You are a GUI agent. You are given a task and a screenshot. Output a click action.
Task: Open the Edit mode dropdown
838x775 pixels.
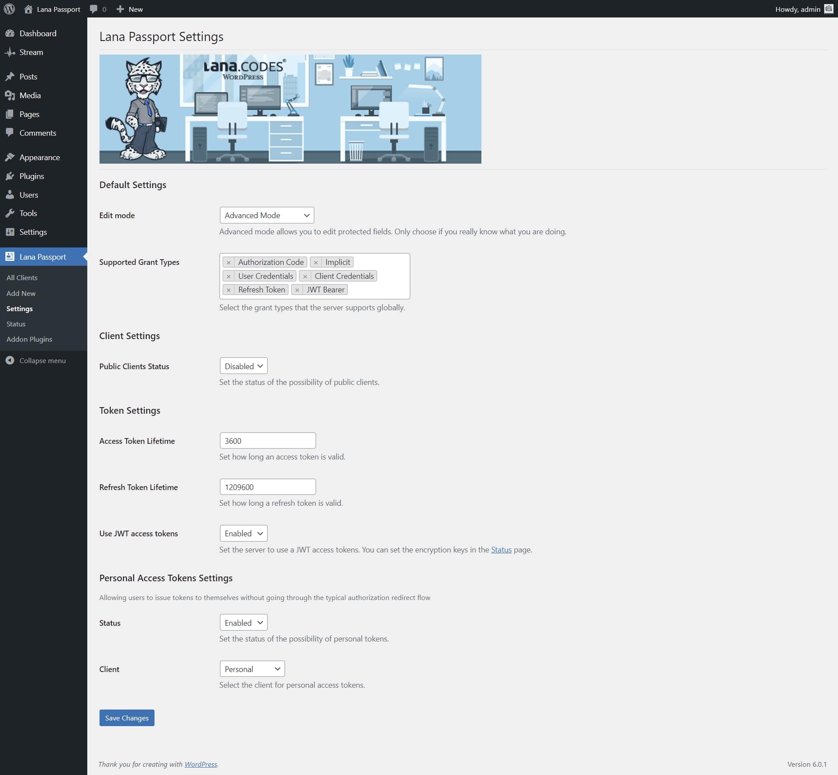267,216
